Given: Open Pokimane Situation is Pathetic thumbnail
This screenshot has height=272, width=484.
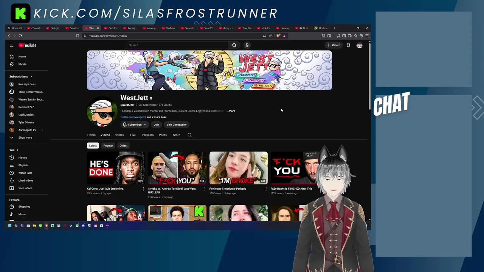Looking at the screenshot, I should [x=239, y=168].
